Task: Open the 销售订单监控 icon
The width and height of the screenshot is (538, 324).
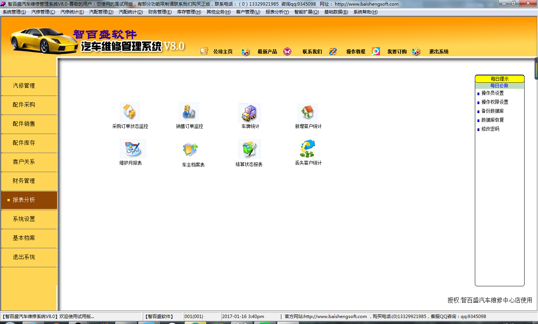Action: tap(189, 112)
